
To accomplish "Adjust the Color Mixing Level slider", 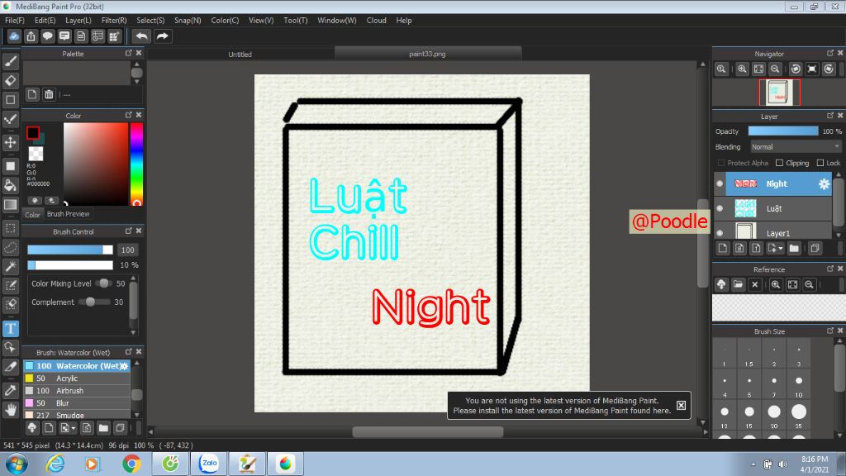I will click(x=102, y=283).
